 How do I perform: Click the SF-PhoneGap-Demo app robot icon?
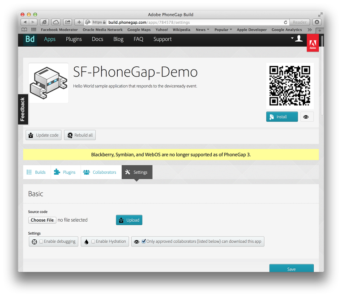click(x=48, y=83)
